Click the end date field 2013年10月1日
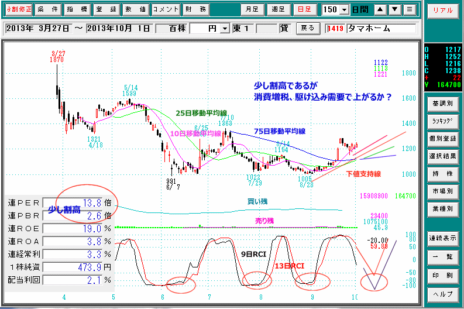Image resolution: width=464 pixels, height=309 pixels. tap(119, 29)
